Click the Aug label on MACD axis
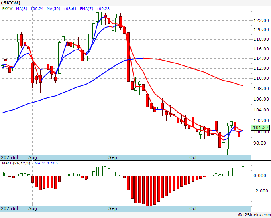 (x=33, y=208)
